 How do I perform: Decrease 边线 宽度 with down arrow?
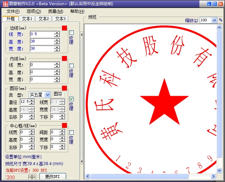(57, 50)
